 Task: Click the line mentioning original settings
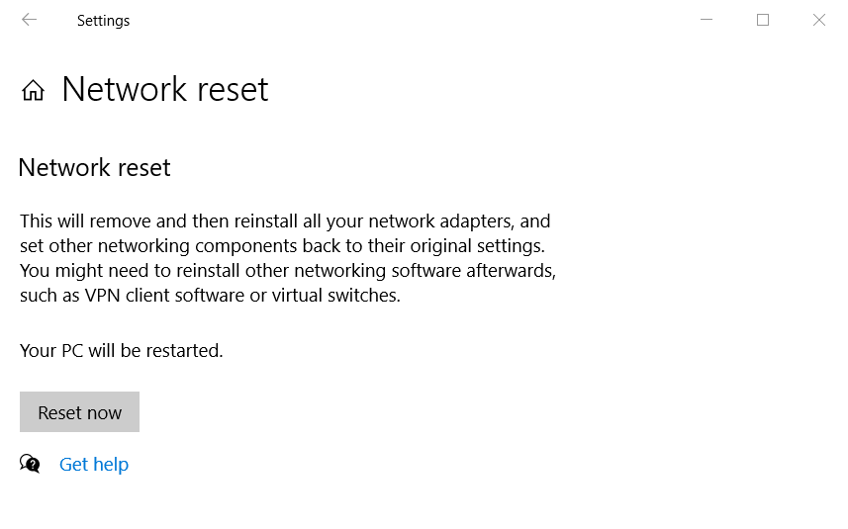pos(282,245)
